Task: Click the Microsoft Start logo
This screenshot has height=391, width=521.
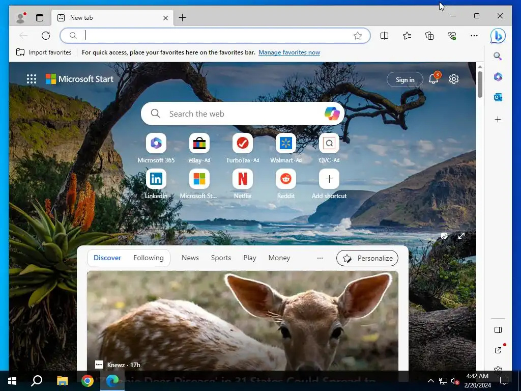Action: point(79,79)
